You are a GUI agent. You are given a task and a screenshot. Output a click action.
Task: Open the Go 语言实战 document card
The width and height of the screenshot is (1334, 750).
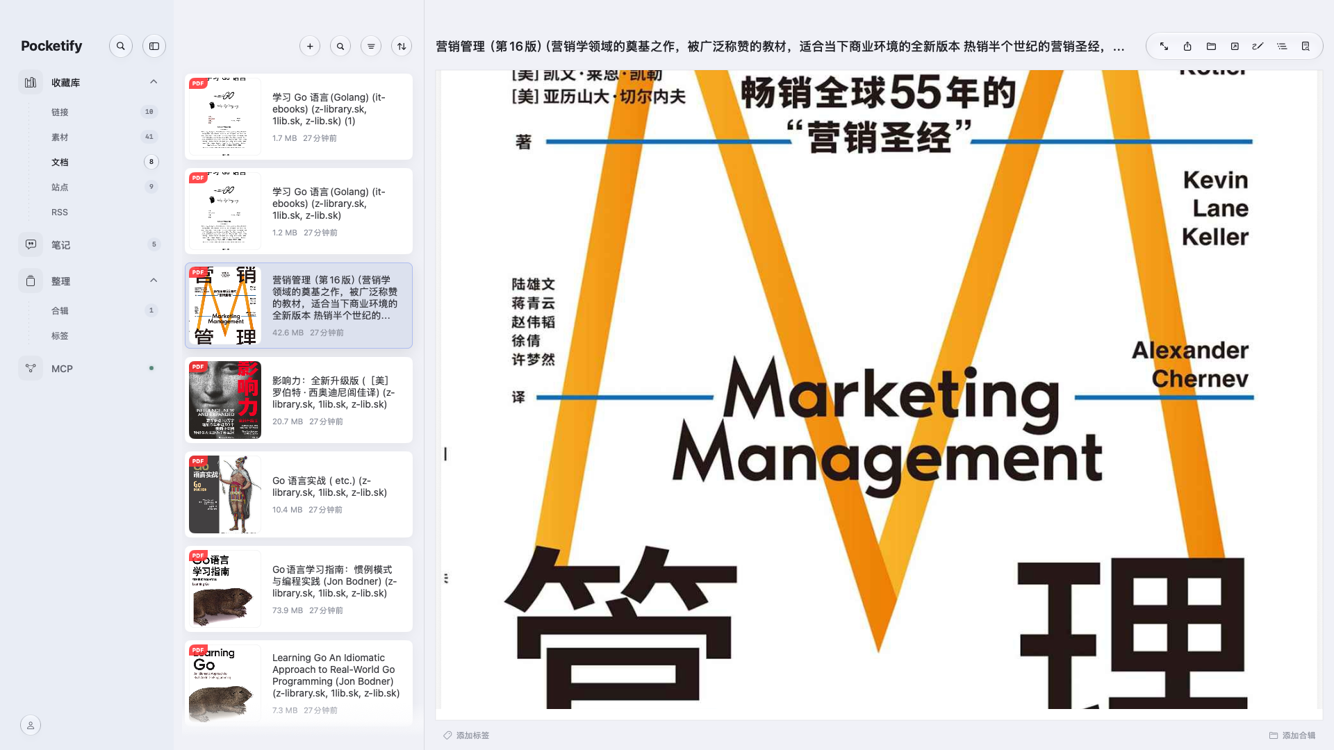pyautogui.click(x=299, y=494)
